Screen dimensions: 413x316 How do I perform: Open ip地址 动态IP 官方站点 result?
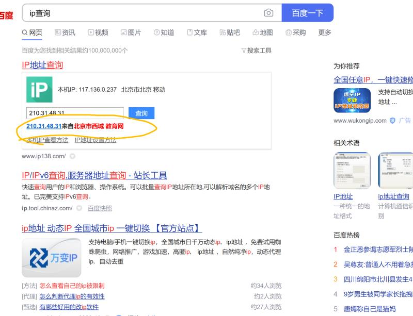click(x=112, y=228)
